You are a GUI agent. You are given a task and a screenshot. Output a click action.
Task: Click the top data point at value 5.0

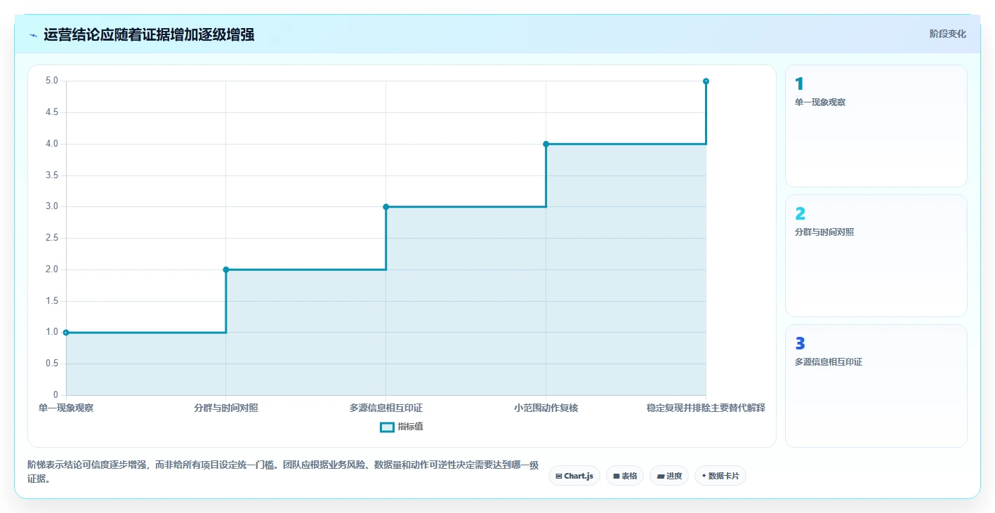coord(706,81)
